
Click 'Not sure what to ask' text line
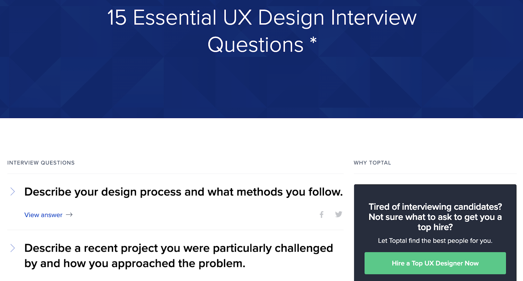[435, 217]
